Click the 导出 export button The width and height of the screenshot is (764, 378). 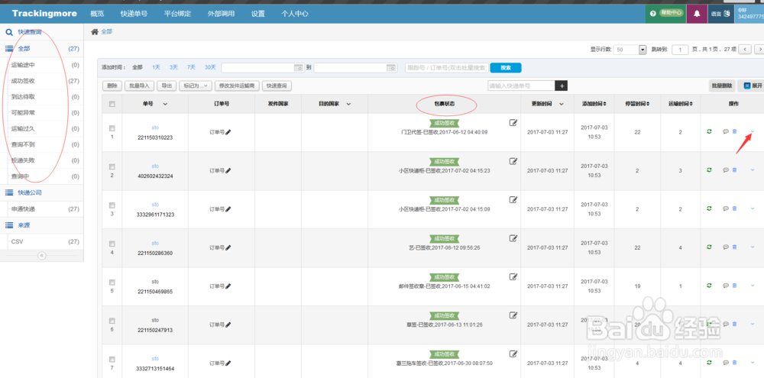pyautogui.click(x=167, y=86)
